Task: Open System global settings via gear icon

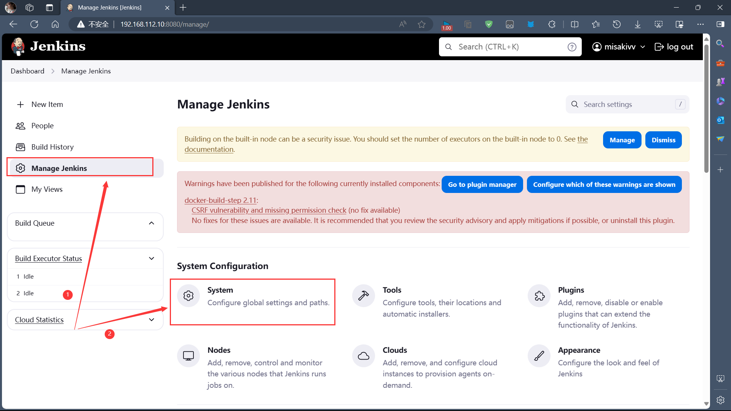Action: (188, 296)
